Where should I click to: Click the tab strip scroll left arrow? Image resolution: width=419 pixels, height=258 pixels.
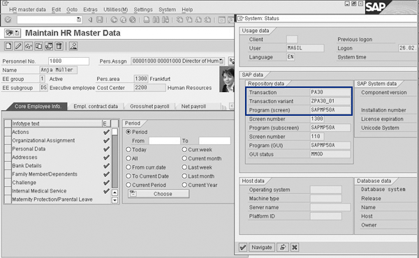click(x=231, y=106)
